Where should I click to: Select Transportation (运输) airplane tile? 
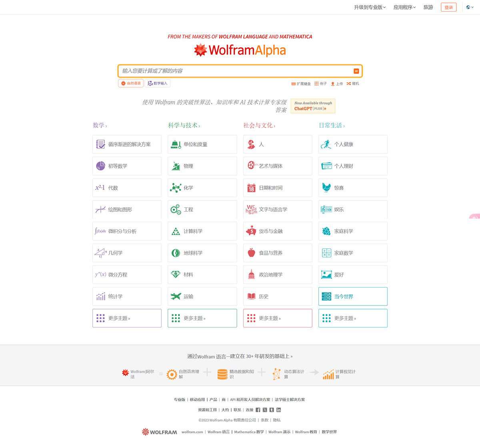tap(202, 296)
